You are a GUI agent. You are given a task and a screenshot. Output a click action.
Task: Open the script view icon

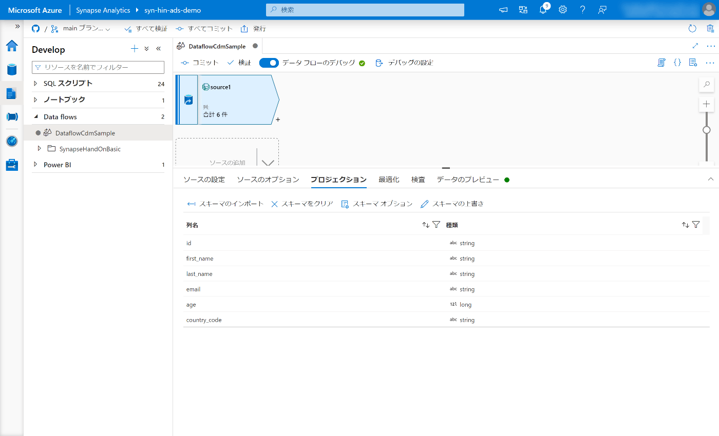[x=661, y=63]
